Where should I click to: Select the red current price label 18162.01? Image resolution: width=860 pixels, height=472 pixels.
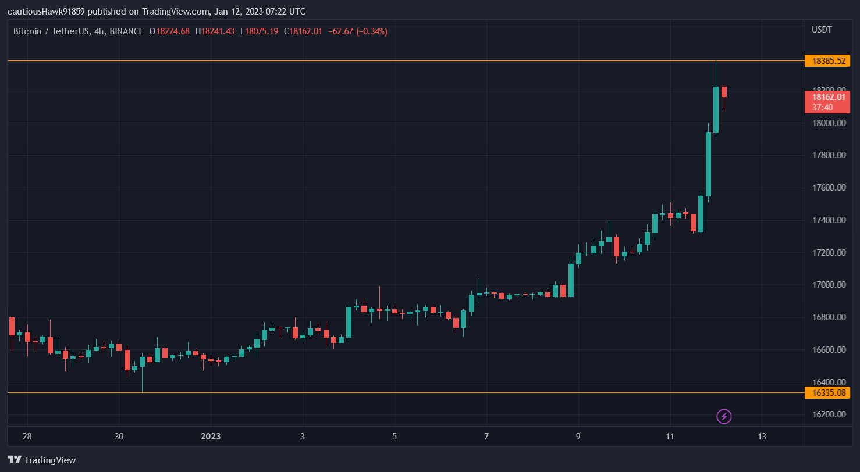point(829,96)
